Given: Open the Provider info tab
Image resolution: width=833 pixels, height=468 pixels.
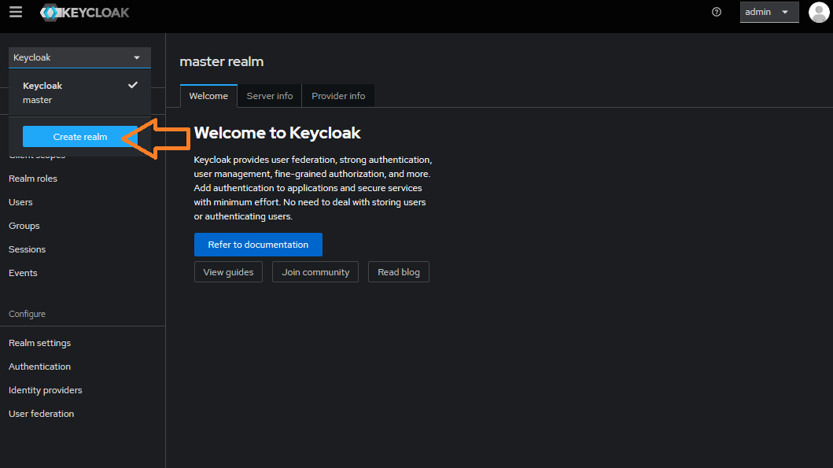Looking at the screenshot, I should (x=338, y=96).
